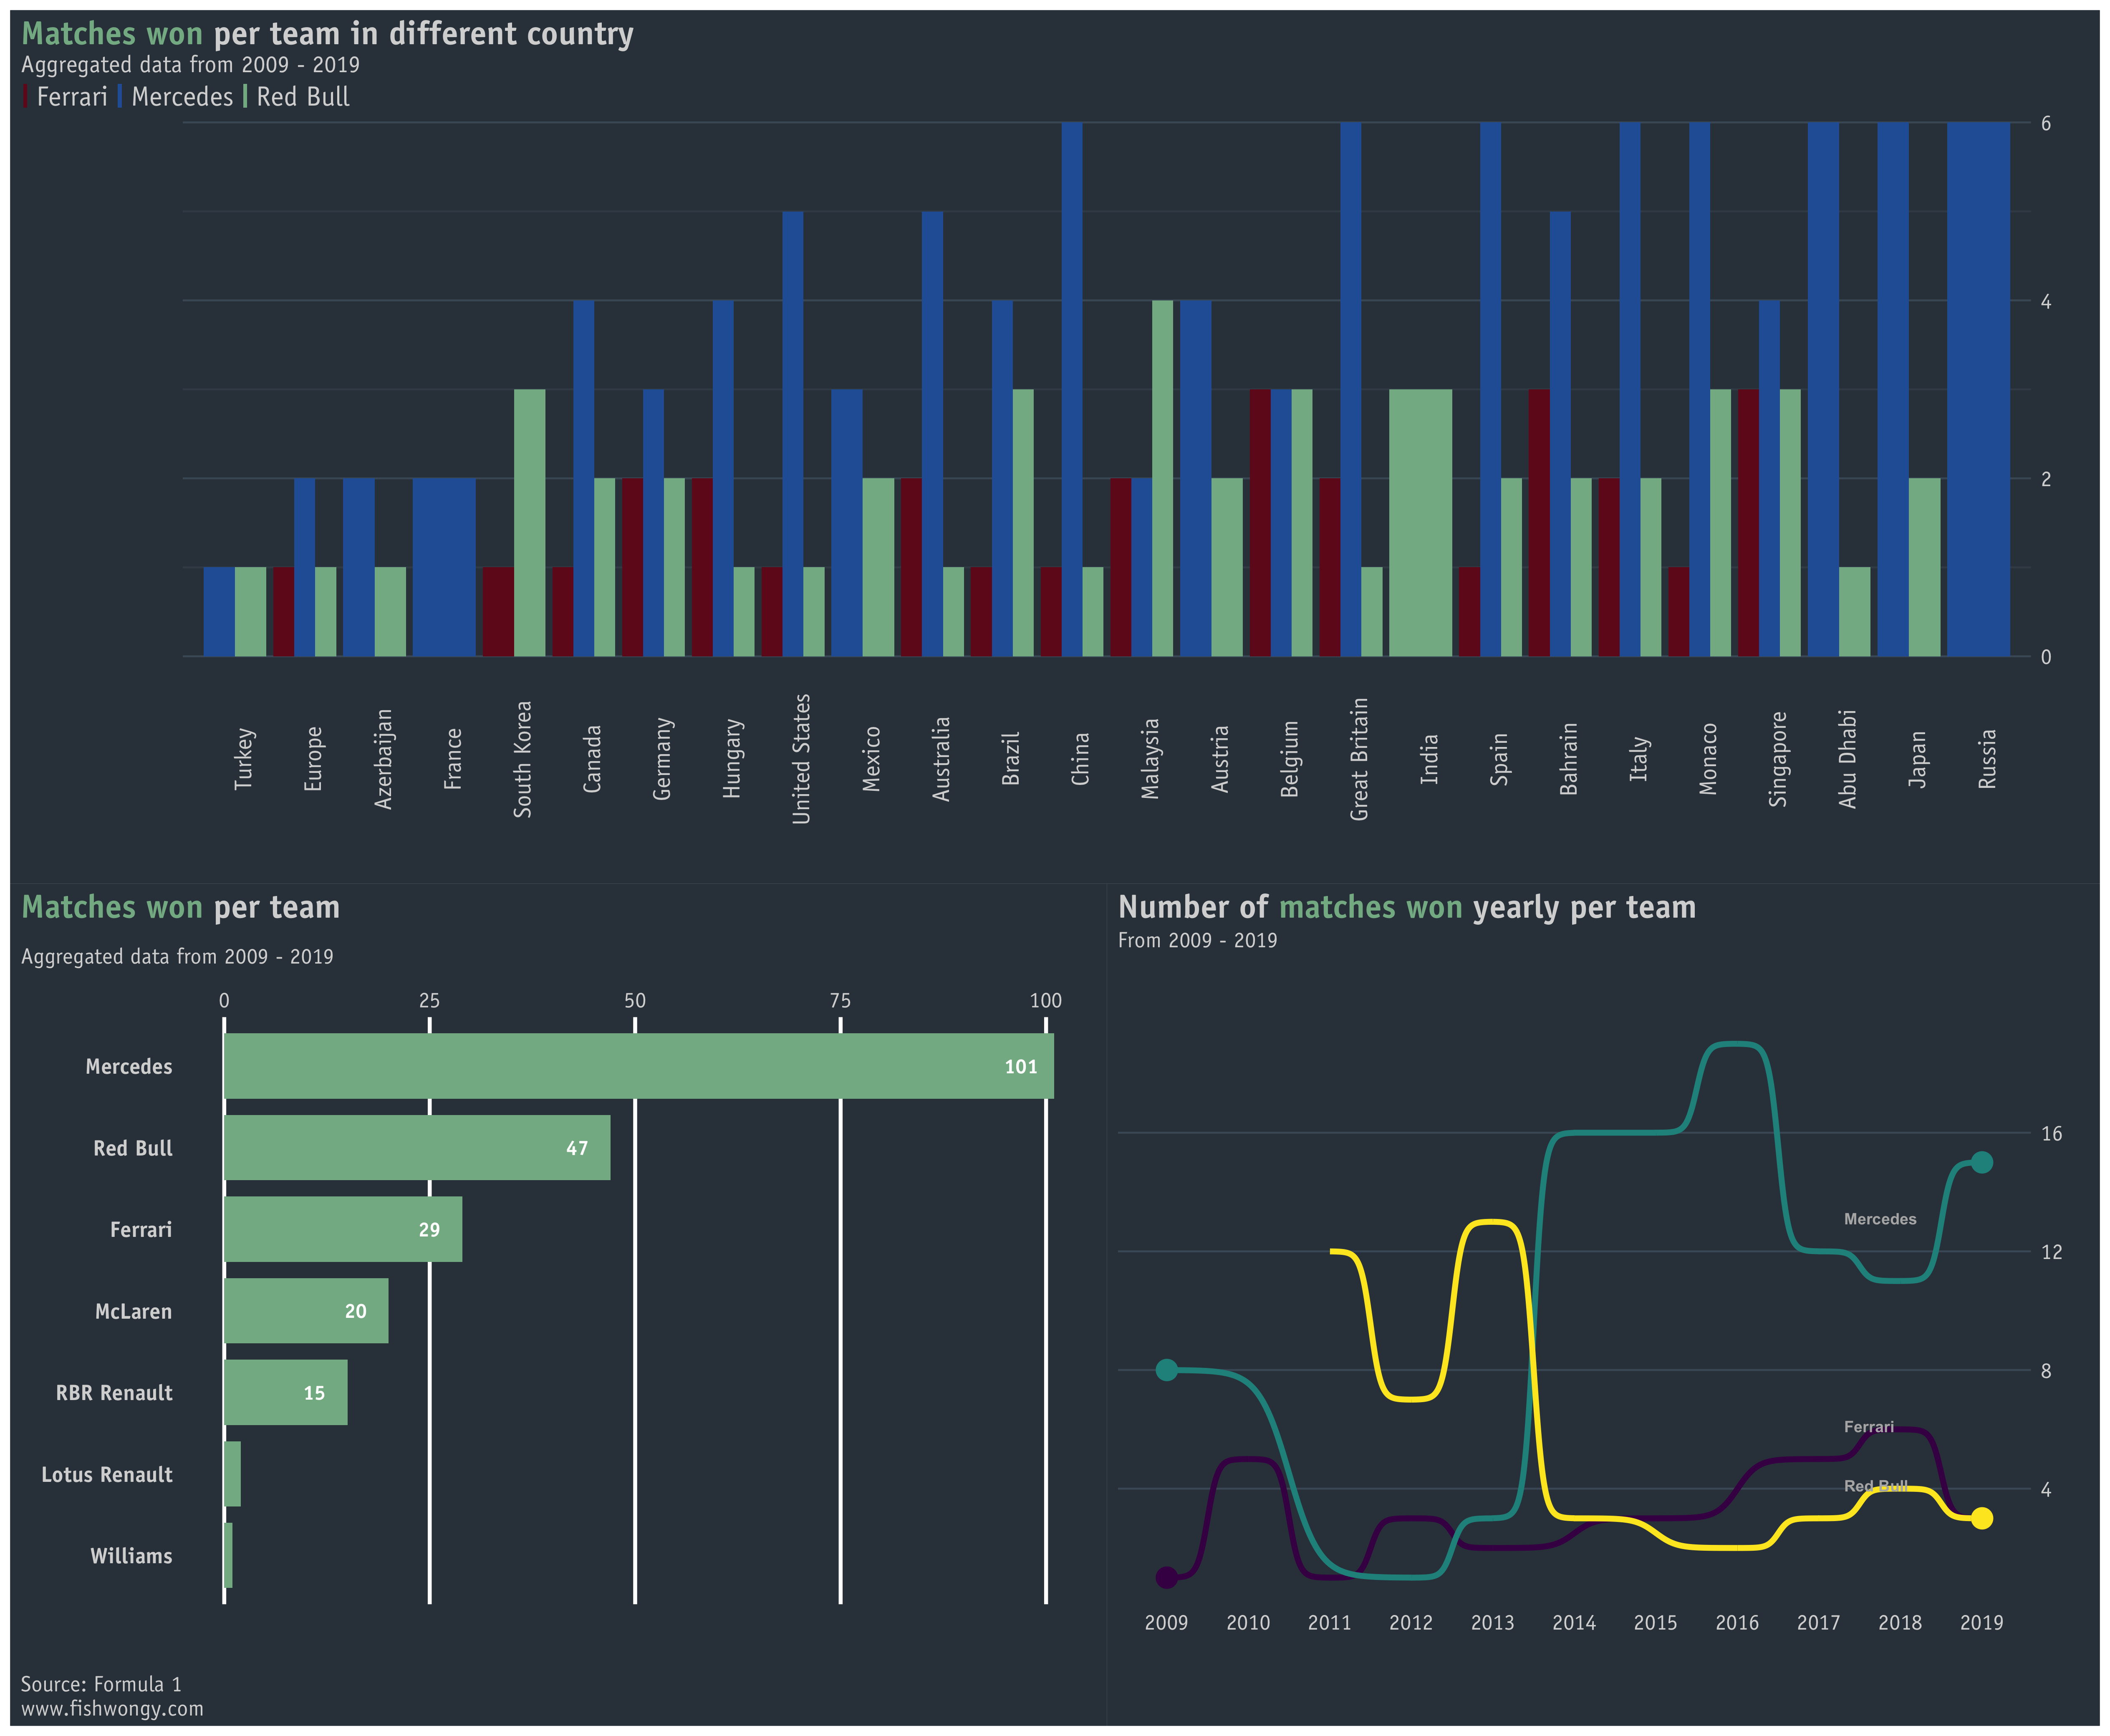Click the Ferrari dark red legend marker

26,97
